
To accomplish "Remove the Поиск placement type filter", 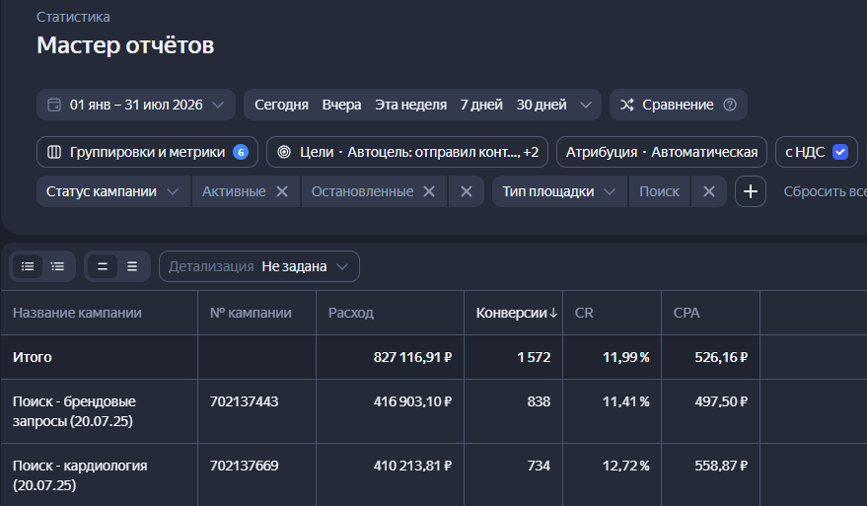I will pyautogui.click(x=709, y=191).
